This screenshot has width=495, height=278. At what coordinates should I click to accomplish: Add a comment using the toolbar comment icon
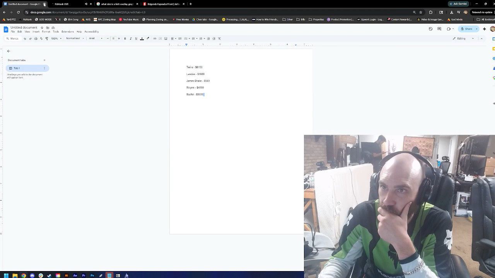[160, 39]
